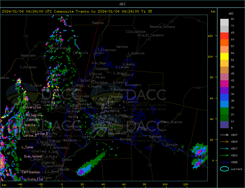
Task: Click the cyan VBCT arrow in legend
Action: pos(225,148)
